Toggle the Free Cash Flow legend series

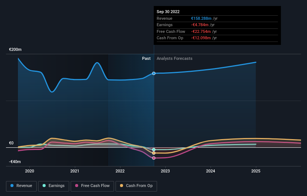point(92,186)
